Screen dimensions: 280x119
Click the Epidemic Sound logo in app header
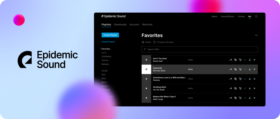(113, 16)
